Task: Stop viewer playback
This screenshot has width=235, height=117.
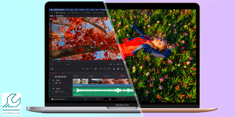Action: (118, 64)
